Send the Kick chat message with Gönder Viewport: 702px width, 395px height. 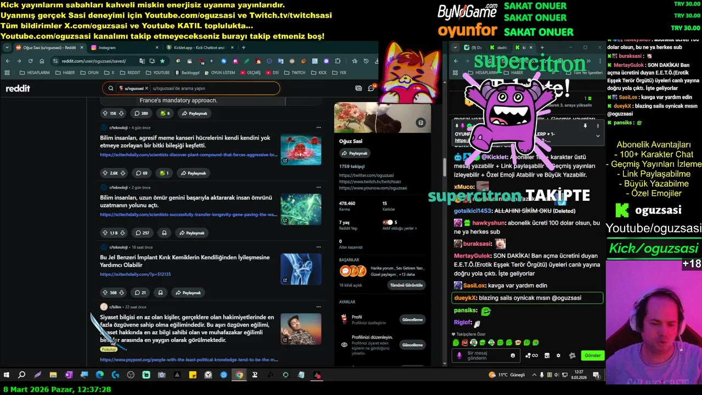point(592,356)
